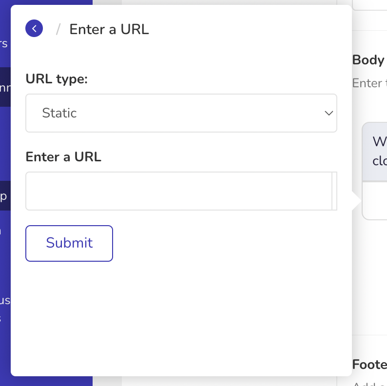Select the Body section heading
This screenshot has height=386, width=387.
tap(369, 60)
